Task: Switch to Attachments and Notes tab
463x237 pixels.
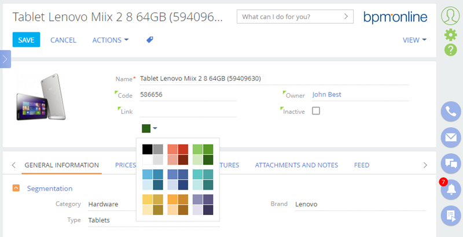Action: point(296,165)
